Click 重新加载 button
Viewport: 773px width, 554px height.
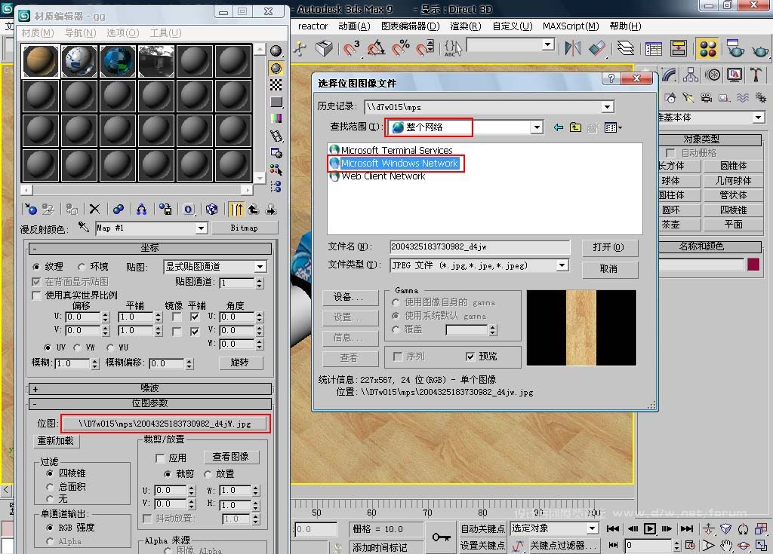(x=56, y=441)
